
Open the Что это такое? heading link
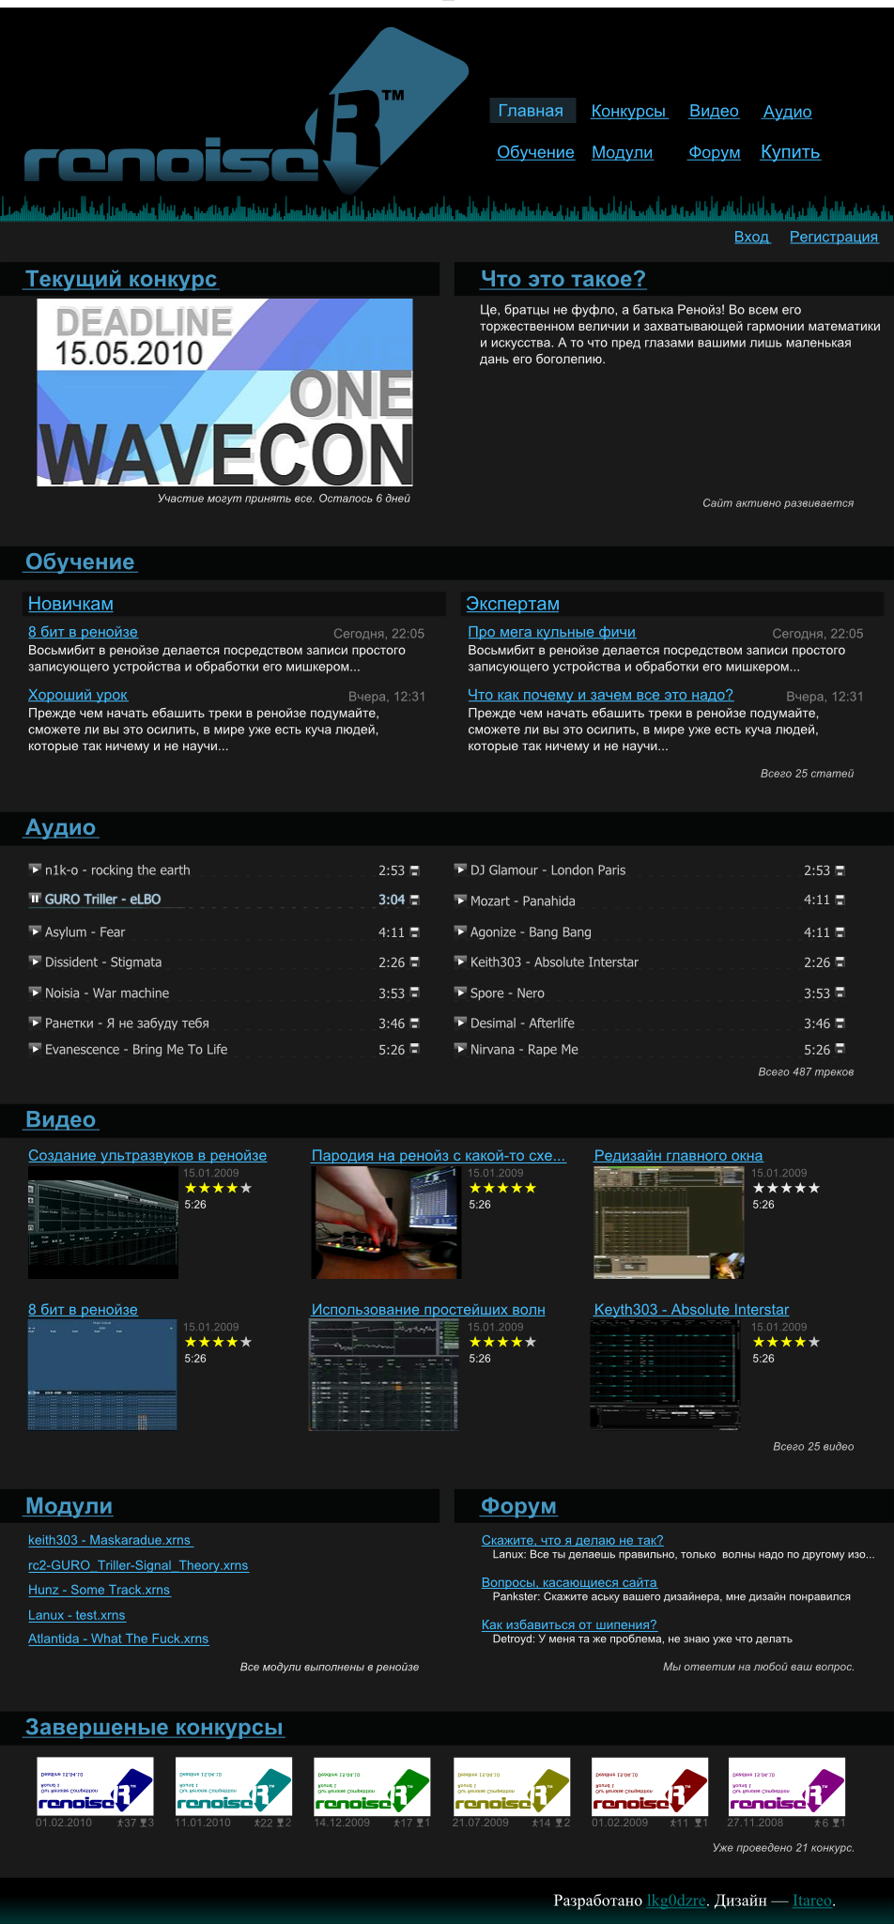pyautogui.click(x=563, y=279)
